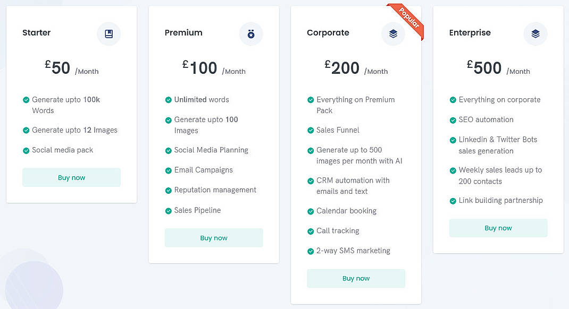Click the checkmark beside Link building partnership
This screenshot has height=309, width=569.
click(453, 201)
